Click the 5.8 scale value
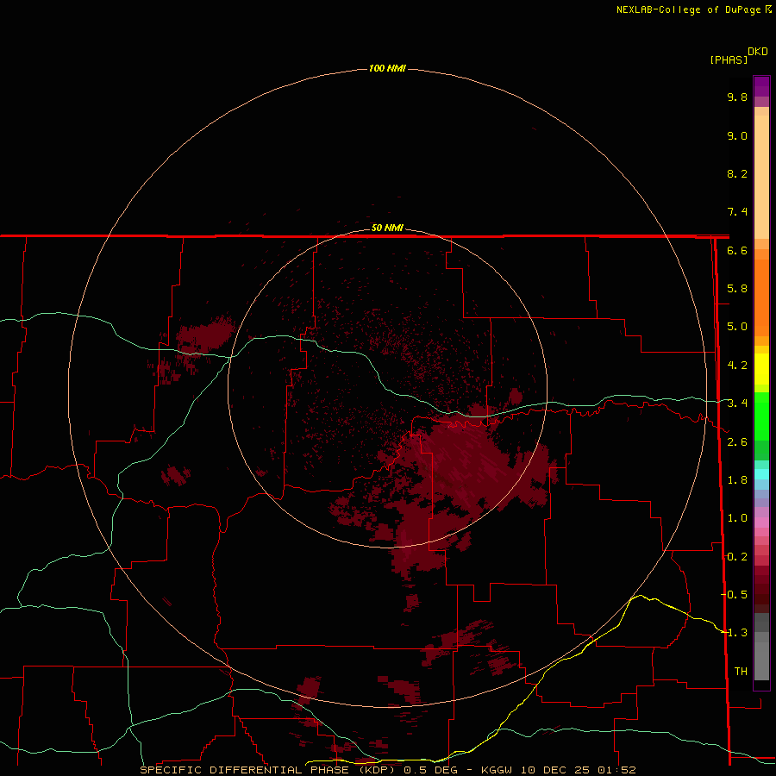Viewport: 776px width, 776px height. 737,289
